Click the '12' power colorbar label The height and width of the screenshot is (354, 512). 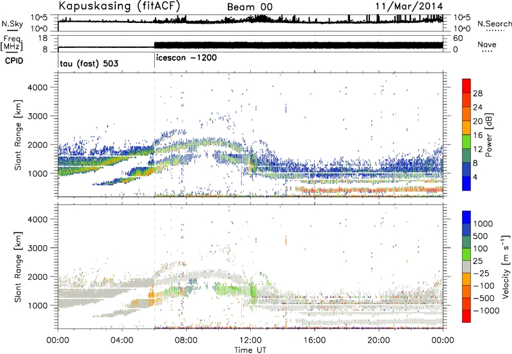pos(477,150)
